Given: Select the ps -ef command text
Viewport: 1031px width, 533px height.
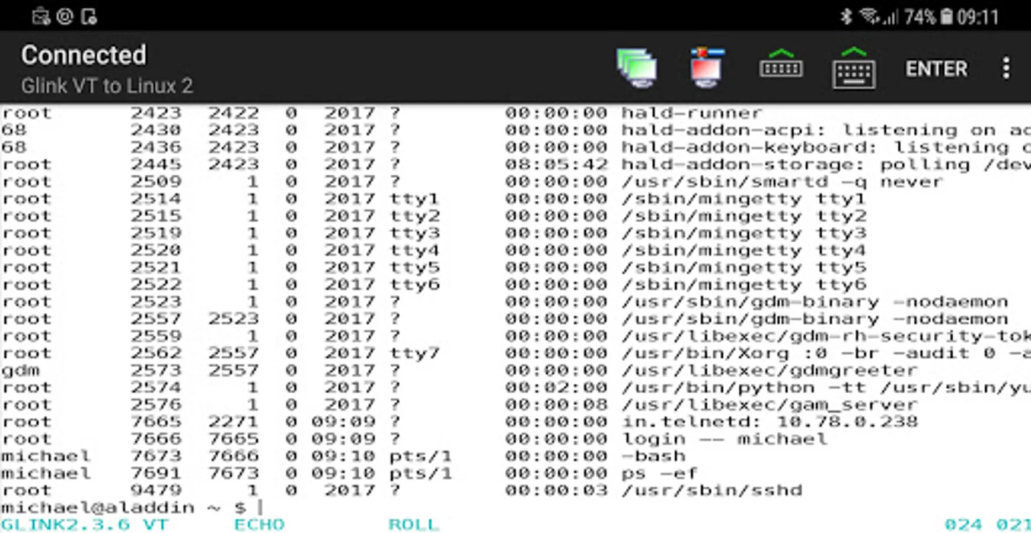Looking at the screenshot, I should (659, 473).
